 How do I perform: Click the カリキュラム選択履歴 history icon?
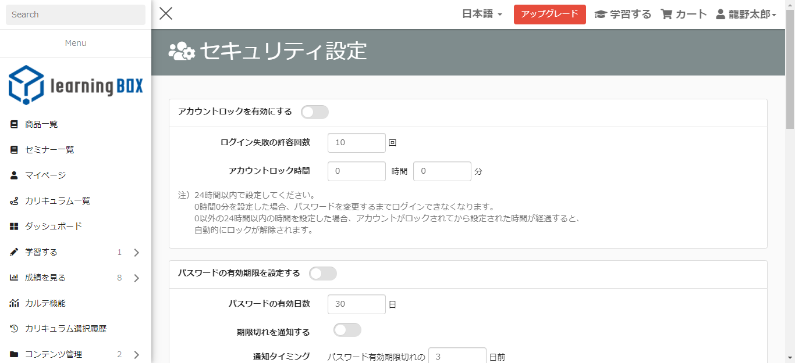(x=15, y=329)
